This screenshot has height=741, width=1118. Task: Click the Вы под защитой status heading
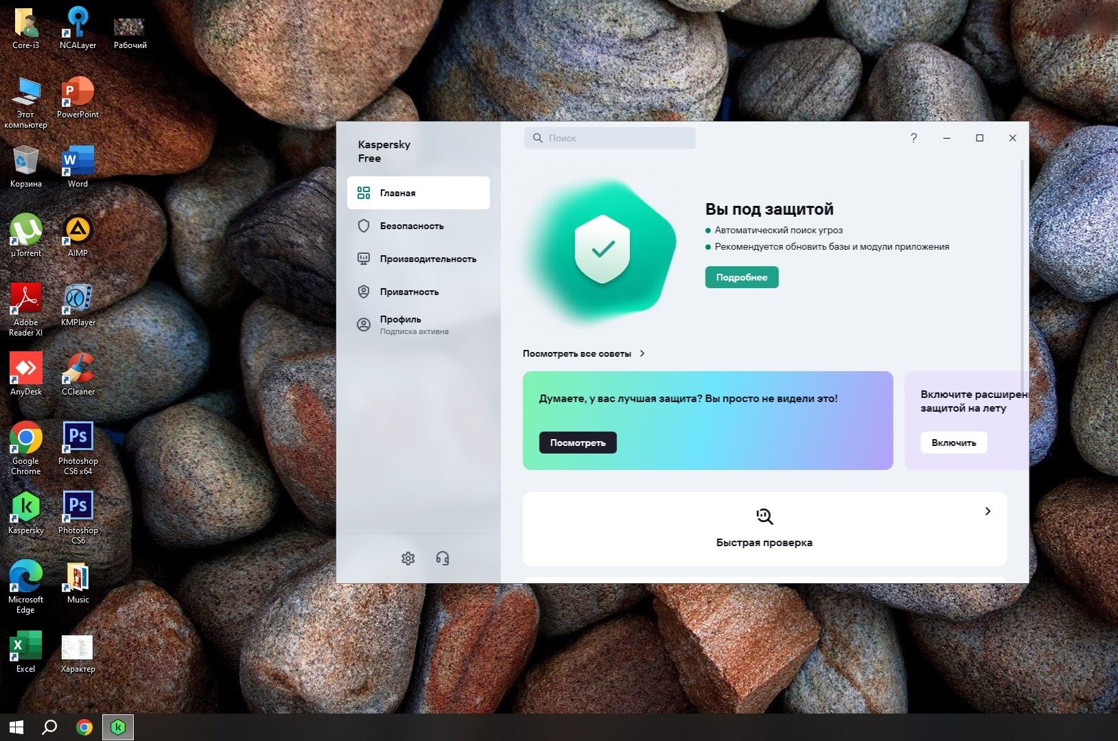pos(769,209)
